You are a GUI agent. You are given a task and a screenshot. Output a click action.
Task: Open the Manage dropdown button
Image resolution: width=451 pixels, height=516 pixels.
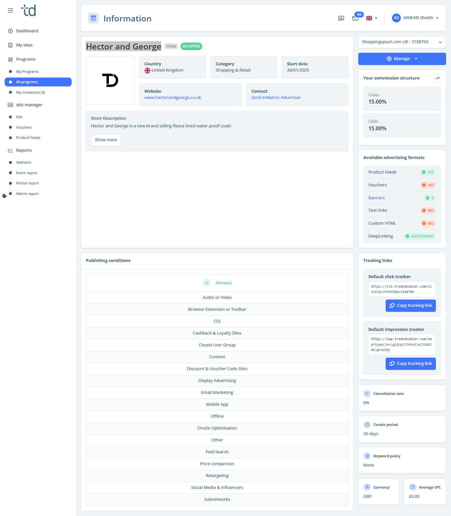[x=402, y=59]
